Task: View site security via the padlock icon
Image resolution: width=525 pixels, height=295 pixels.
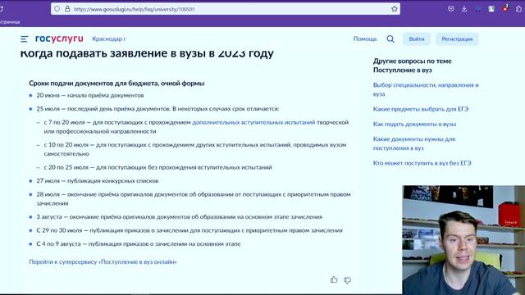Action: pos(67,9)
